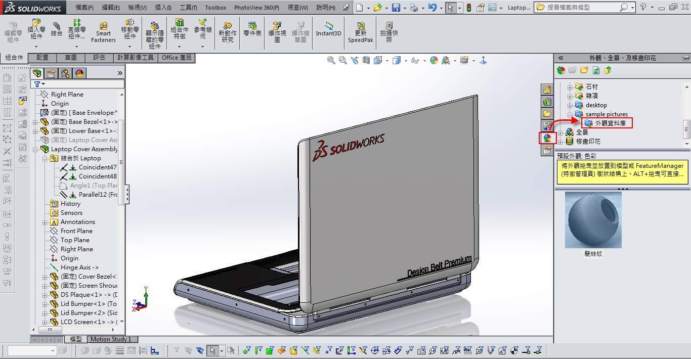Click the Instant3D toolbar icon
Viewport: 691px width, 359px height.
pos(329,29)
